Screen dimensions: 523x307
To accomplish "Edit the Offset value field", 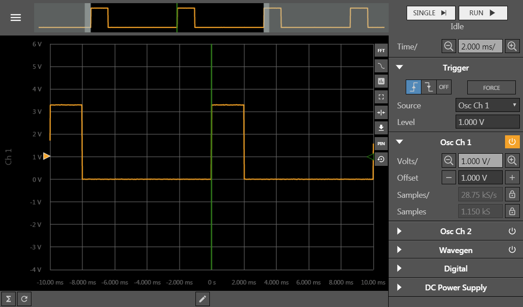I will (480, 178).
